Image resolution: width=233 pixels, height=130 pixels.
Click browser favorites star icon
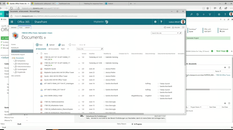click(208, 8)
